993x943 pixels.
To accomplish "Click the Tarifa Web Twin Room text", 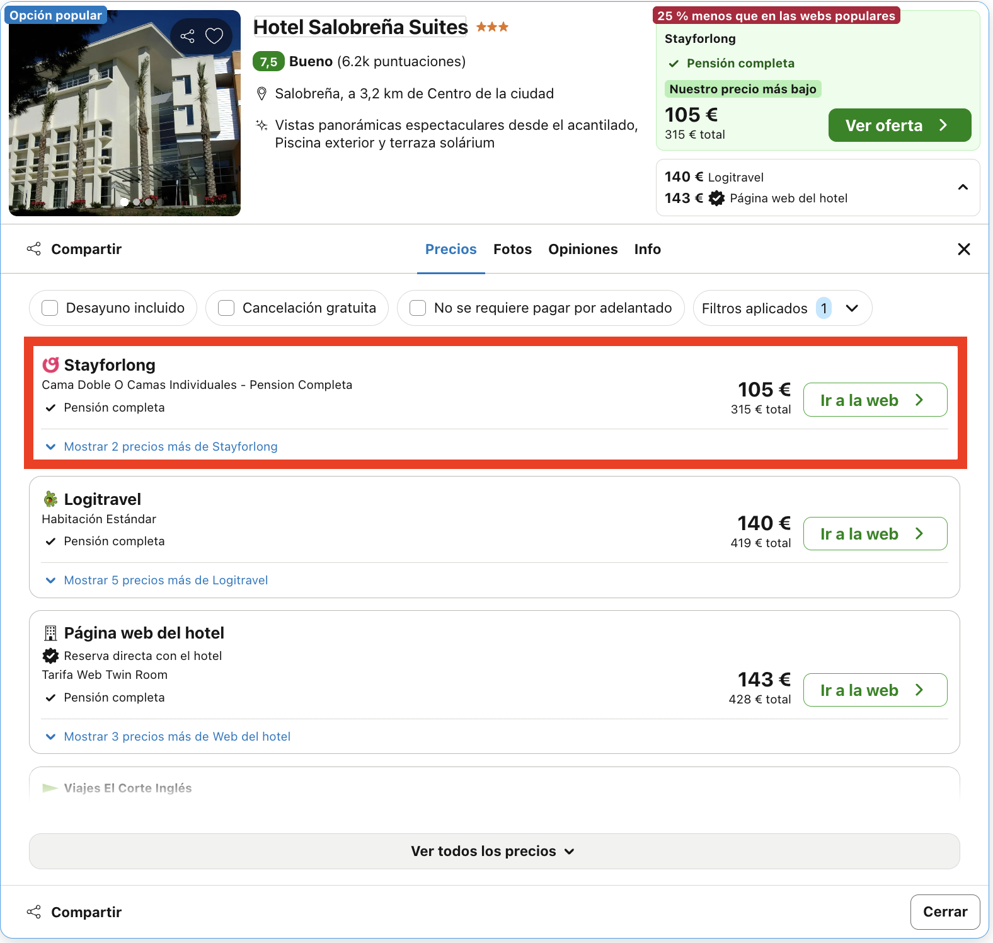I will coord(105,675).
